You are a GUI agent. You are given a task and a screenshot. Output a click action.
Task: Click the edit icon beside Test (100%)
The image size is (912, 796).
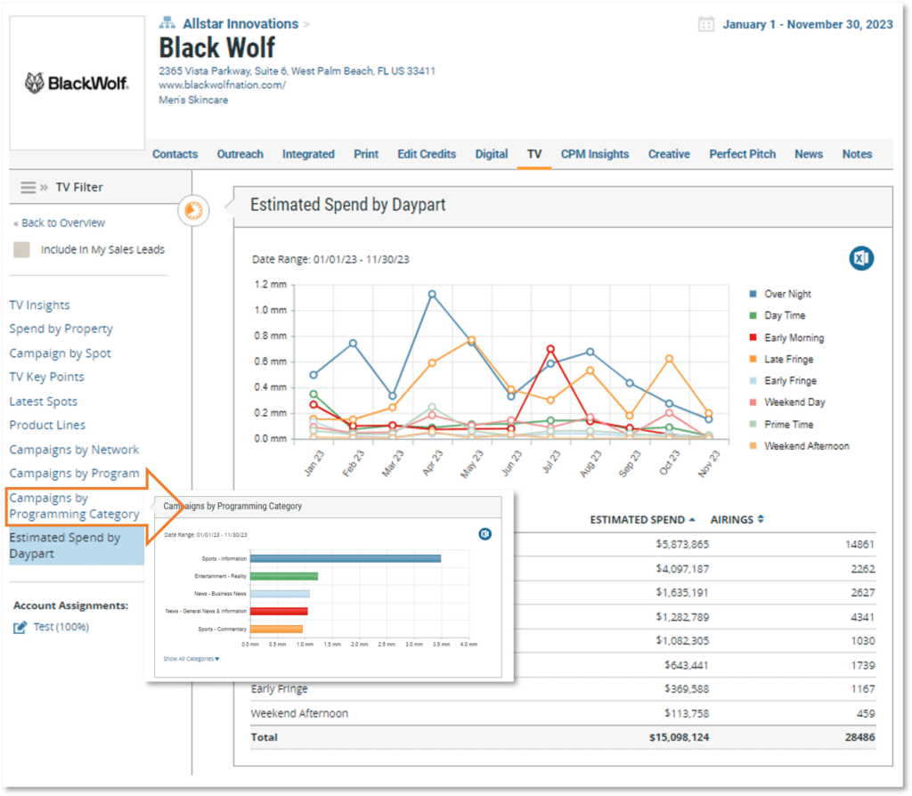click(20, 628)
